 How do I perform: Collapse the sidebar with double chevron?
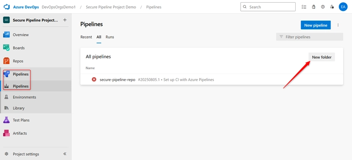65,154
